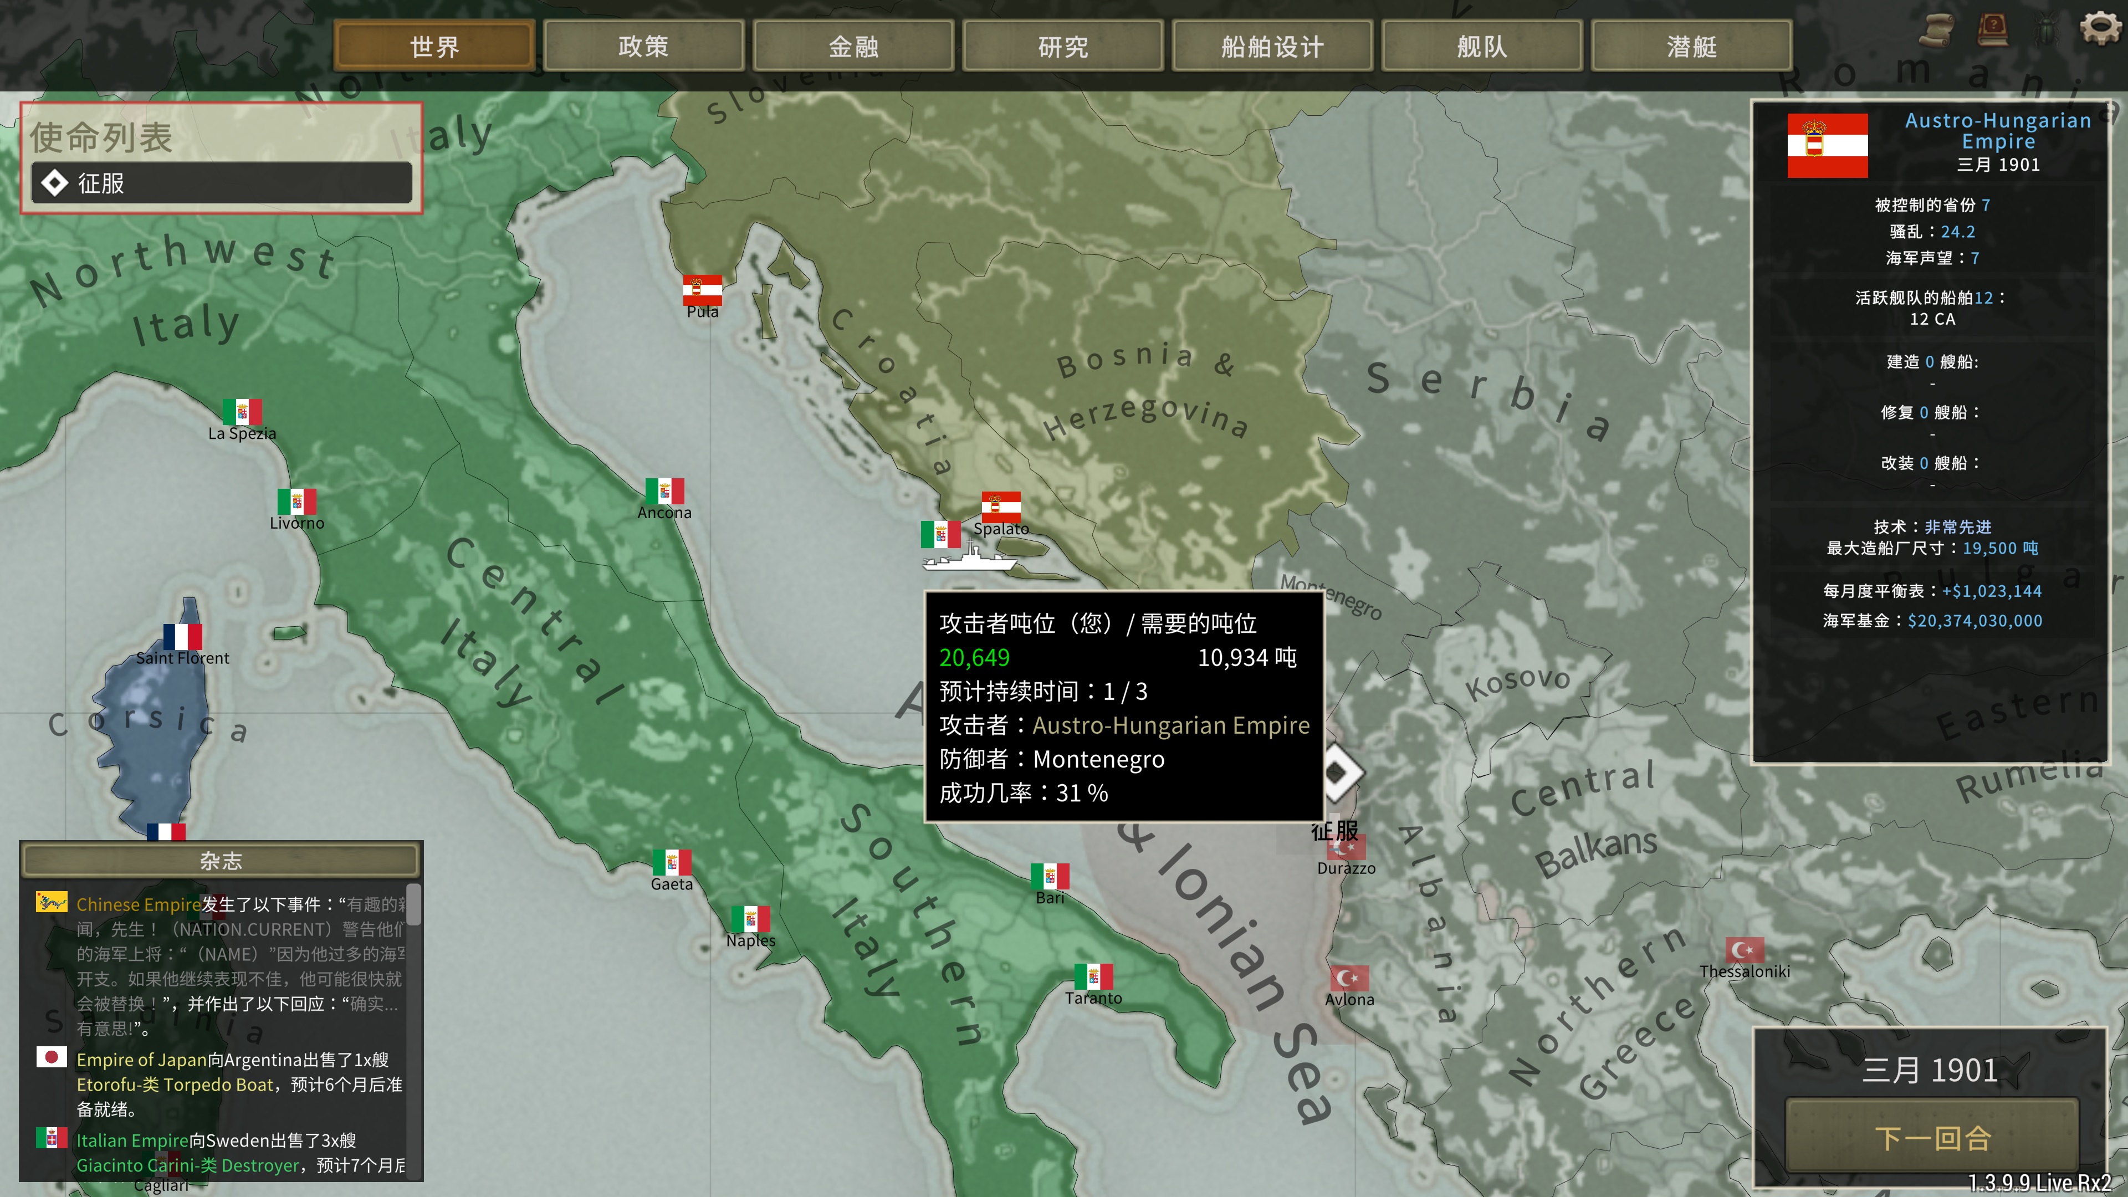2128x1197 pixels.
Task: Click Chinese Empire link in journal
Action: pyautogui.click(x=139, y=904)
